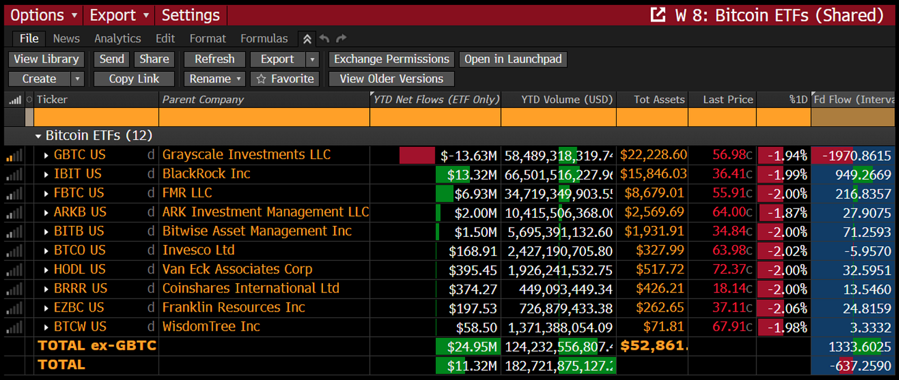This screenshot has width=899, height=380.
Task: Click the signal bars icon in BITB row
Action: pyautogui.click(x=14, y=231)
